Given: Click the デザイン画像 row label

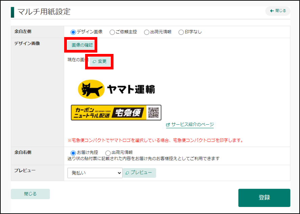Looking at the screenshot, I should click(x=27, y=43).
